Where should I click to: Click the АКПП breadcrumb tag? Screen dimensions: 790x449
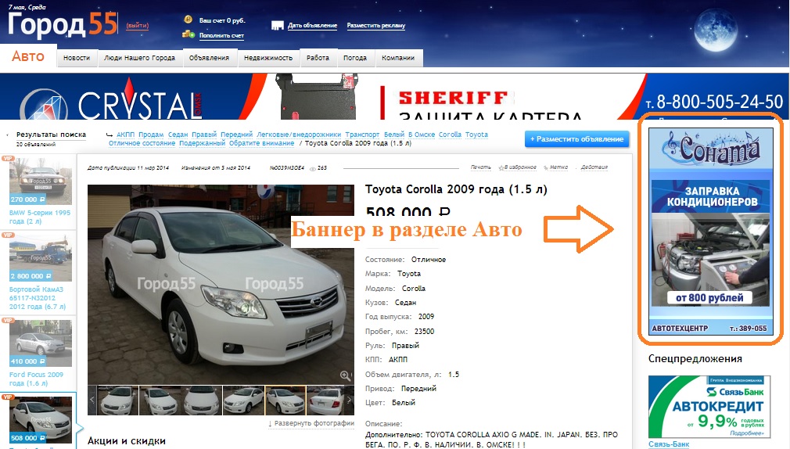click(125, 135)
